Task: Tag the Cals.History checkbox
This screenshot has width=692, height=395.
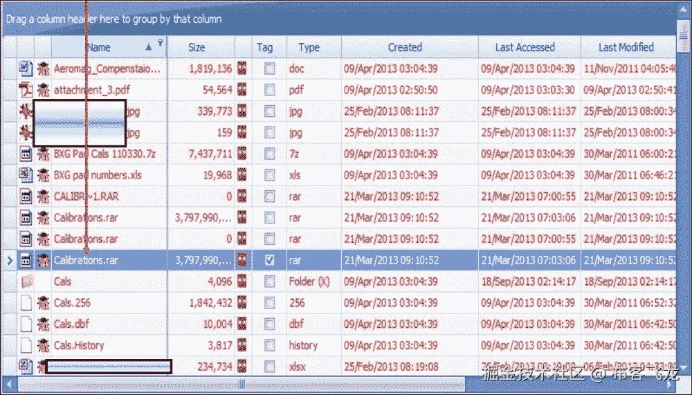Action: tap(269, 345)
